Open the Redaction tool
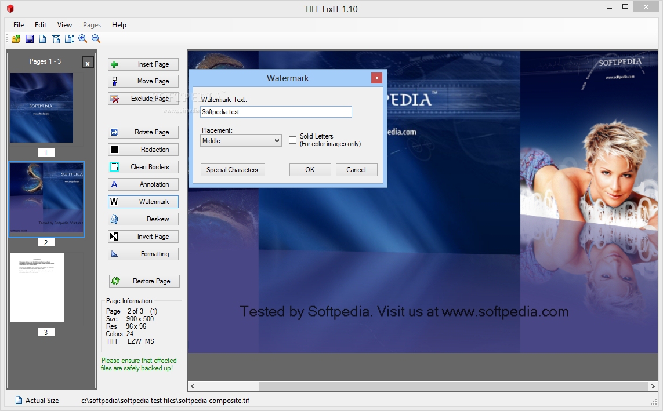 tap(143, 150)
